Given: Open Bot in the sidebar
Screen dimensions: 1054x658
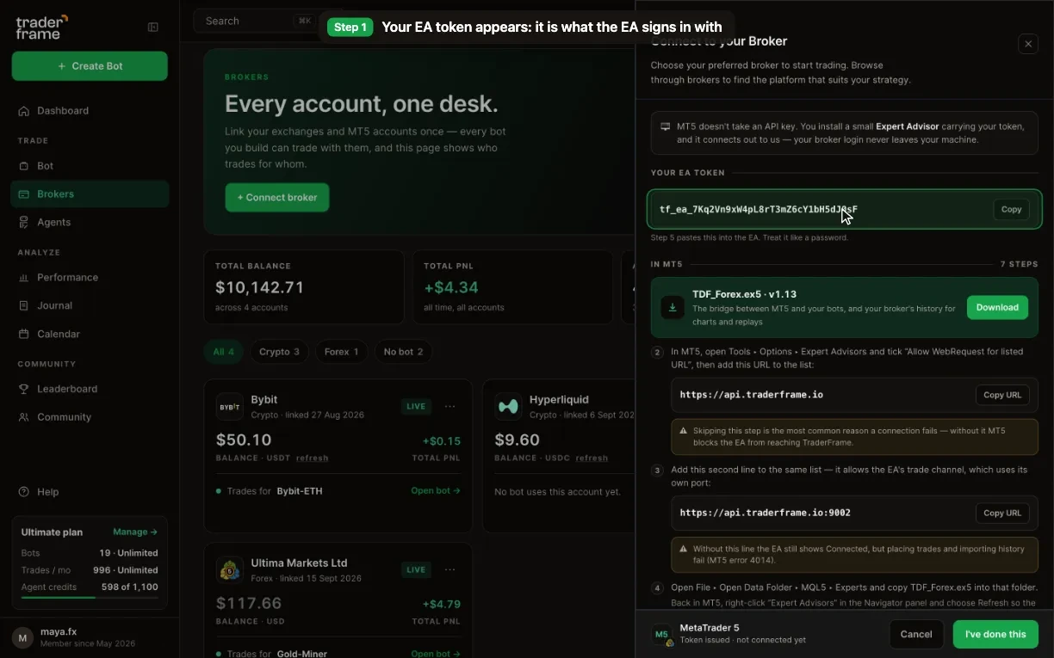Looking at the screenshot, I should pos(90,166).
